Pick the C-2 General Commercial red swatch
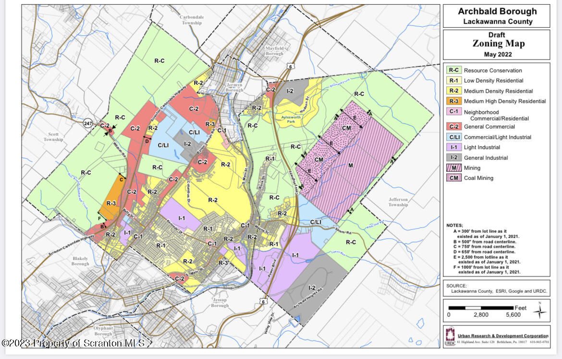 coord(453,127)
